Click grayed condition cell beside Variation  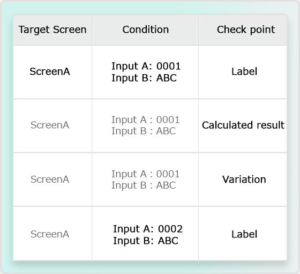[x=145, y=179]
